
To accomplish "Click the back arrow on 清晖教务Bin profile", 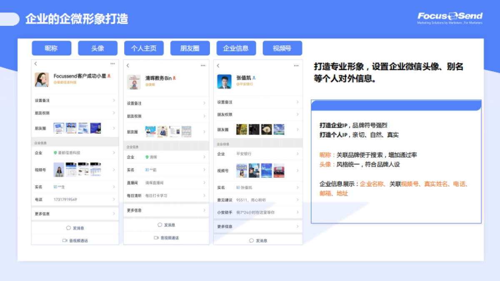I will (x=128, y=65).
